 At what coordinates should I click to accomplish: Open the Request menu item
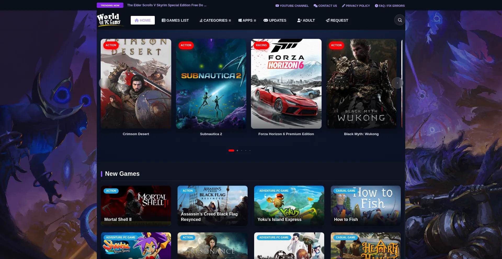337,20
